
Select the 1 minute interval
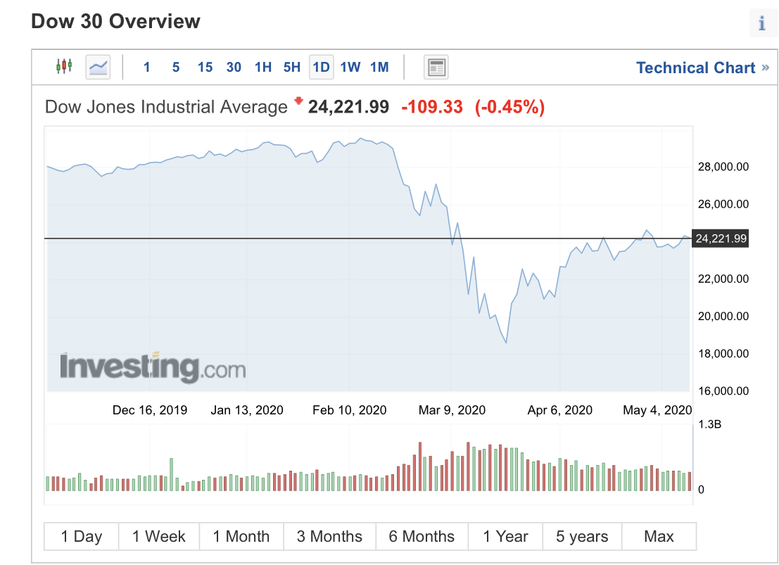tap(146, 68)
